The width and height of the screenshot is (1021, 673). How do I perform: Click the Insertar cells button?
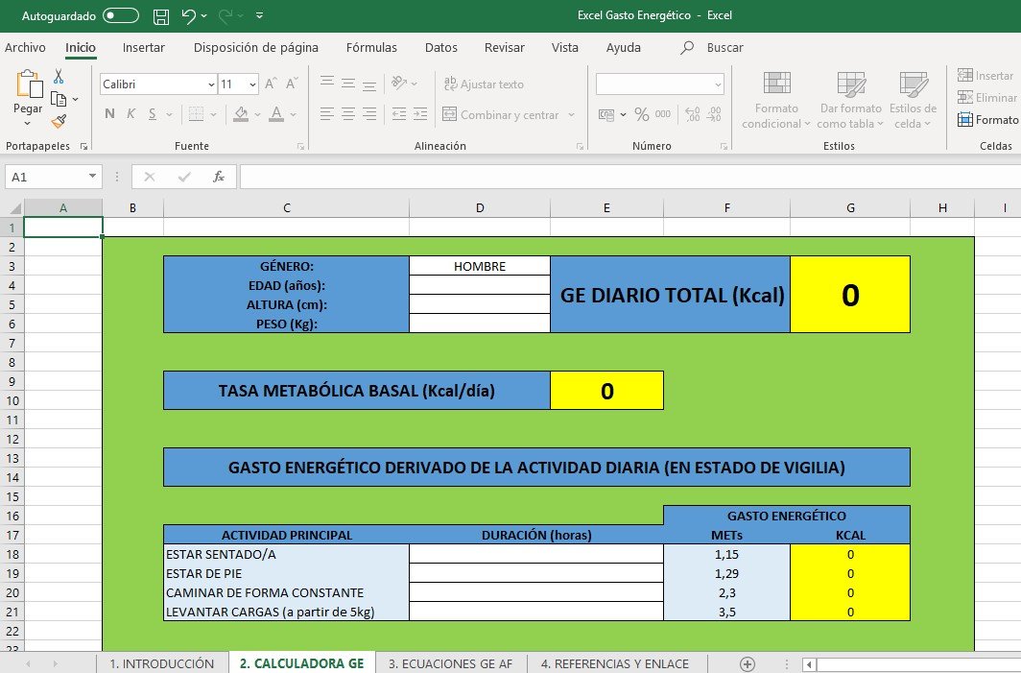click(x=985, y=76)
